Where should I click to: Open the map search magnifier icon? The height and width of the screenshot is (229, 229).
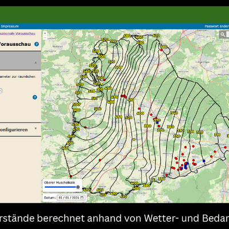click(x=223, y=34)
